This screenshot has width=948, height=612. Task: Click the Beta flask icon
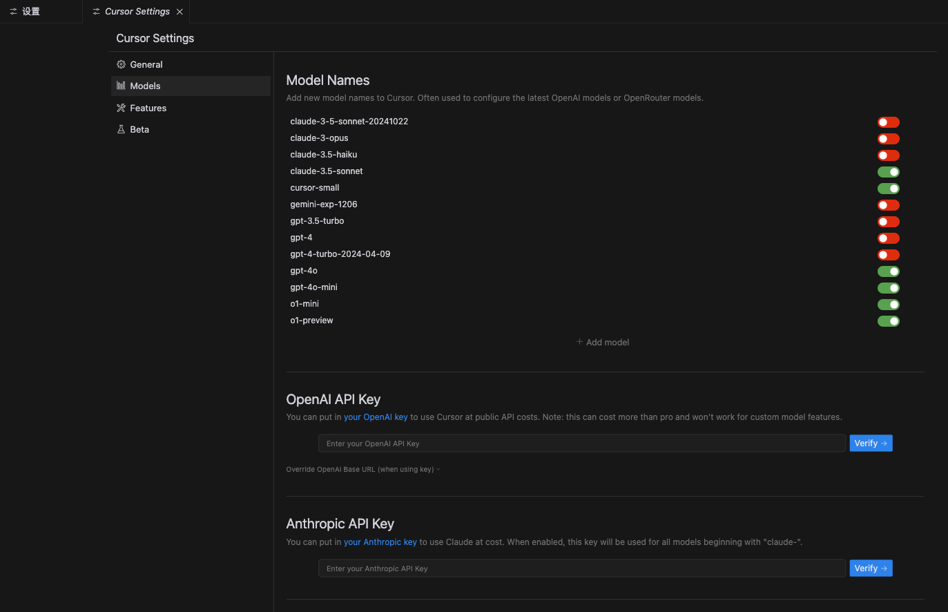click(x=121, y=129)
